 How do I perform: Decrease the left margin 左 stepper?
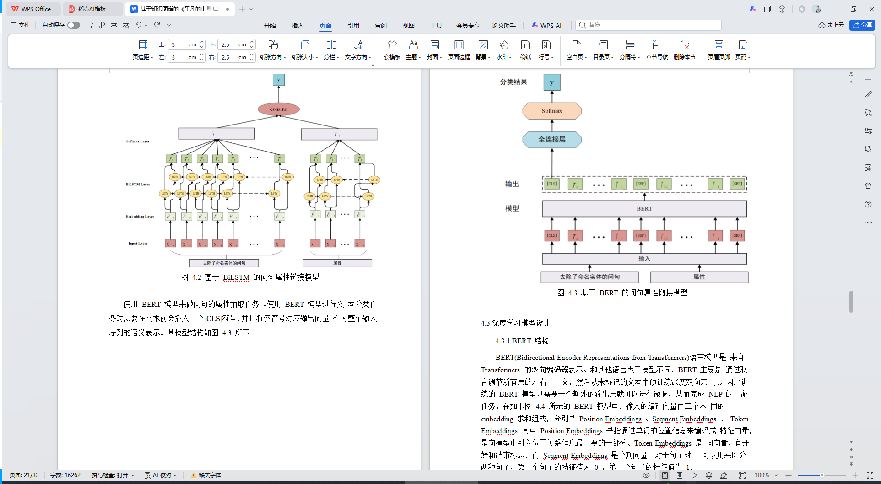click(x=202, y=60)
